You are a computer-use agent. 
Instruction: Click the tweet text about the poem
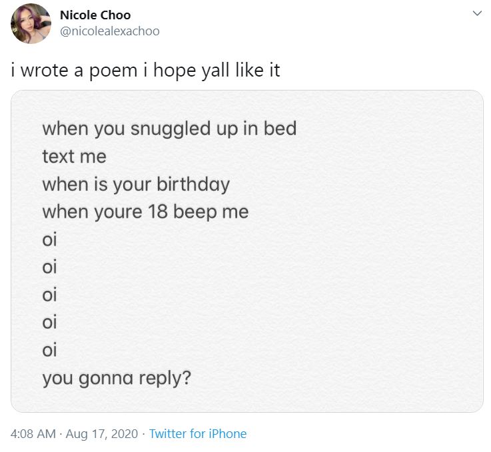(x=146, y=70)
